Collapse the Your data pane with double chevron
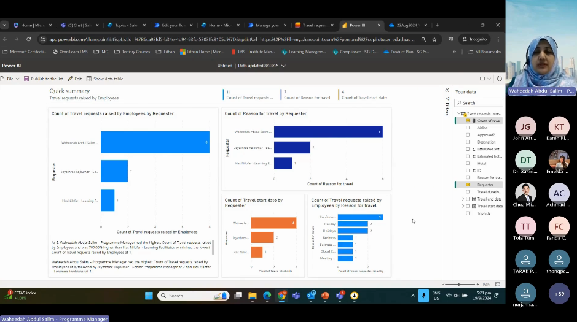 click(447, 91)
